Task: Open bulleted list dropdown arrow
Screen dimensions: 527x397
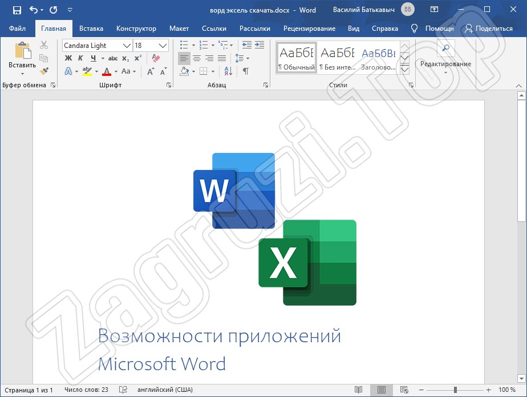Action: tap(193, 45)
